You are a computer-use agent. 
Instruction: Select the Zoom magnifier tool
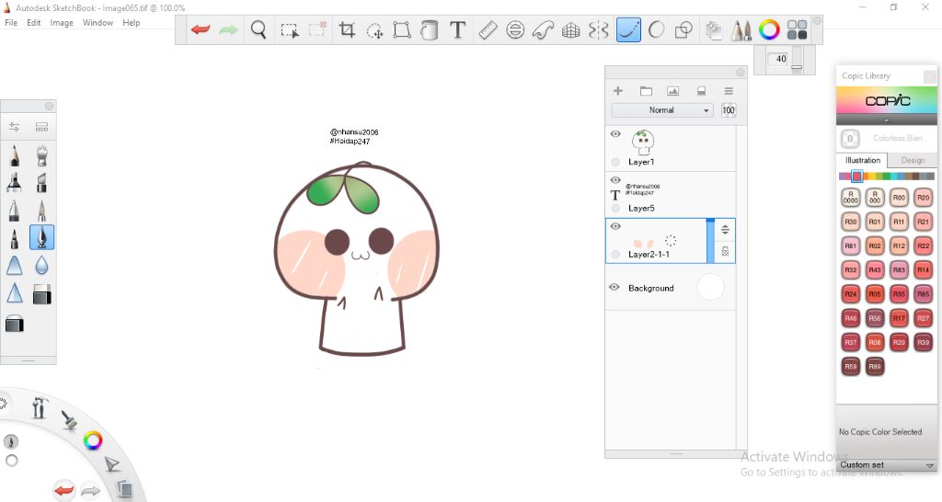click(258, 30)
